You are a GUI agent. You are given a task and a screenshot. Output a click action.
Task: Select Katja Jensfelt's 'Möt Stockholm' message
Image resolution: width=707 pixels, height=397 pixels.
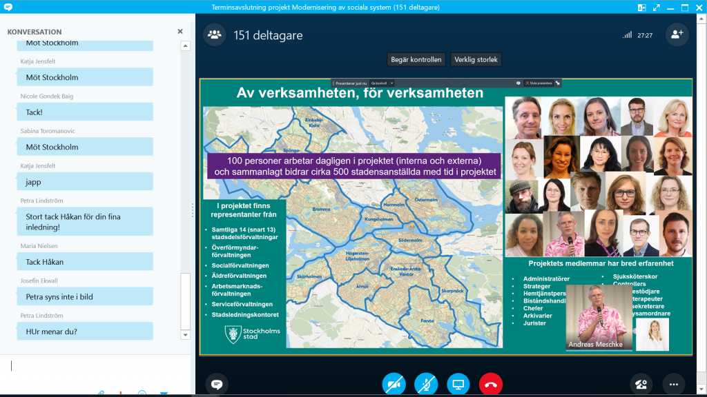(x=85, y=77)
